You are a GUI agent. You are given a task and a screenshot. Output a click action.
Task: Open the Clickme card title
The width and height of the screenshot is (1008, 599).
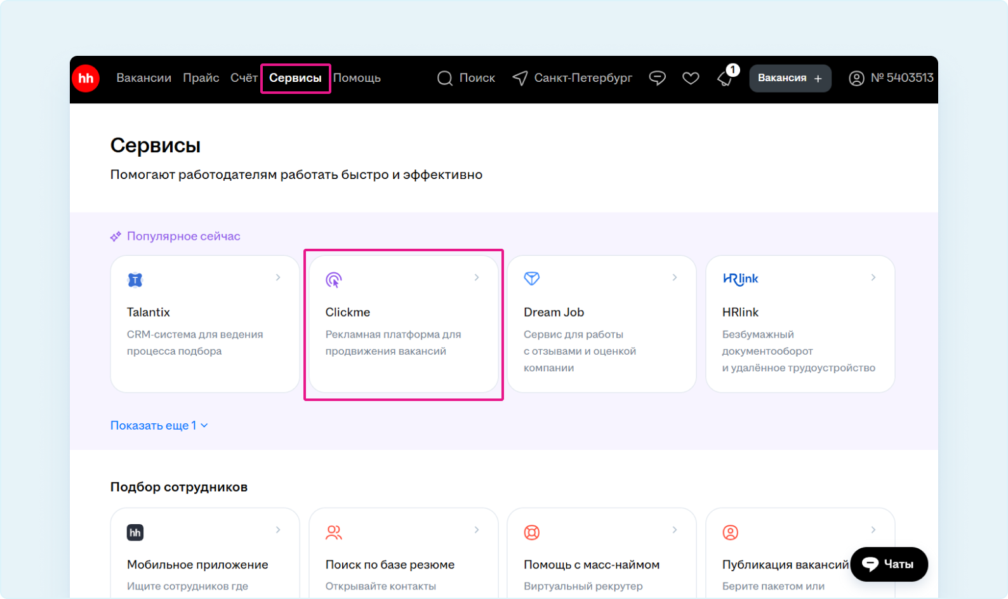point(348,312)
